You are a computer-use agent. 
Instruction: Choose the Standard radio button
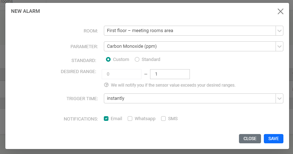tap(137, 60)
